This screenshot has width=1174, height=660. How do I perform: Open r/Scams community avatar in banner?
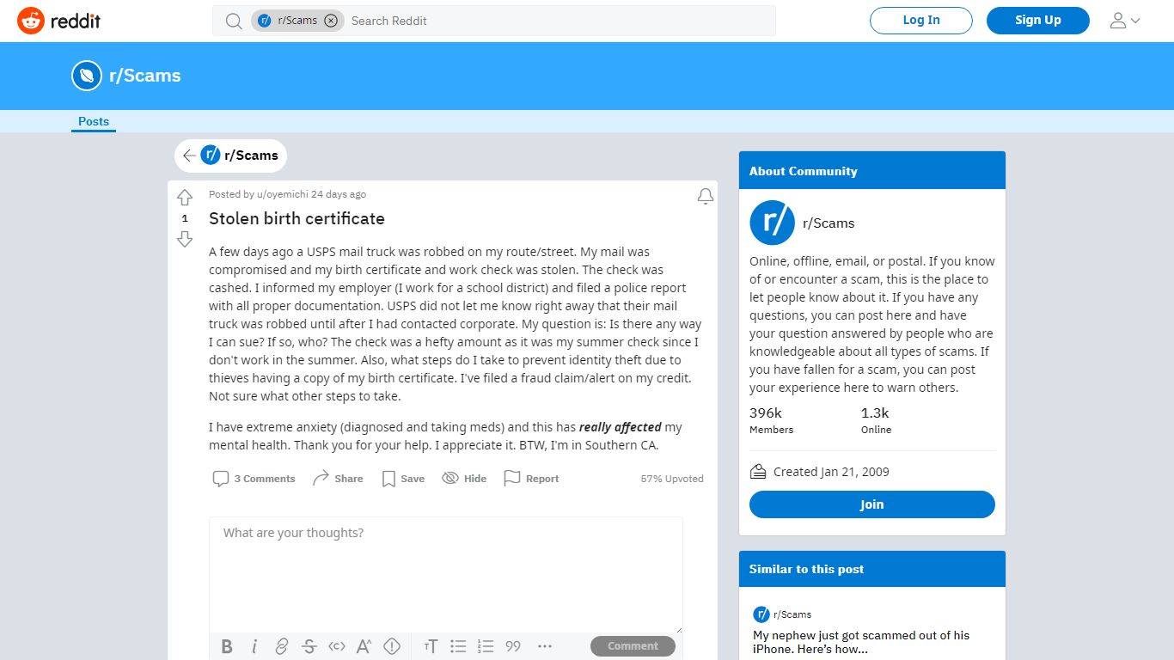pos(87,76)
